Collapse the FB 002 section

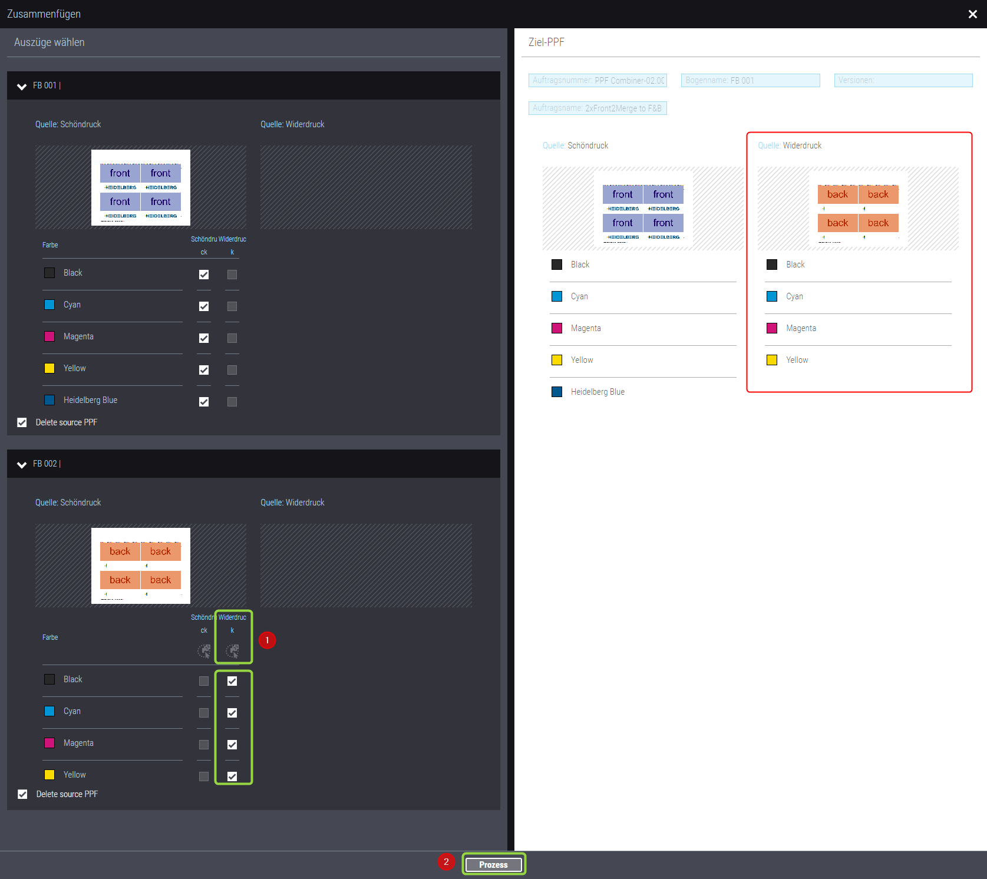click(x=22, y=464)
